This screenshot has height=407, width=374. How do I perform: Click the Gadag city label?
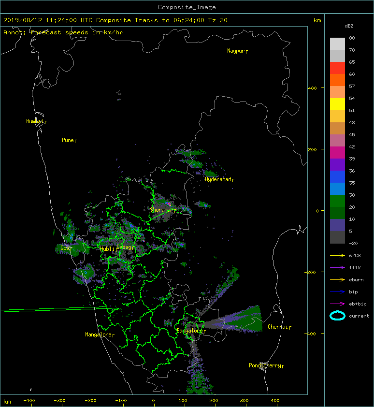coord(125,247)
